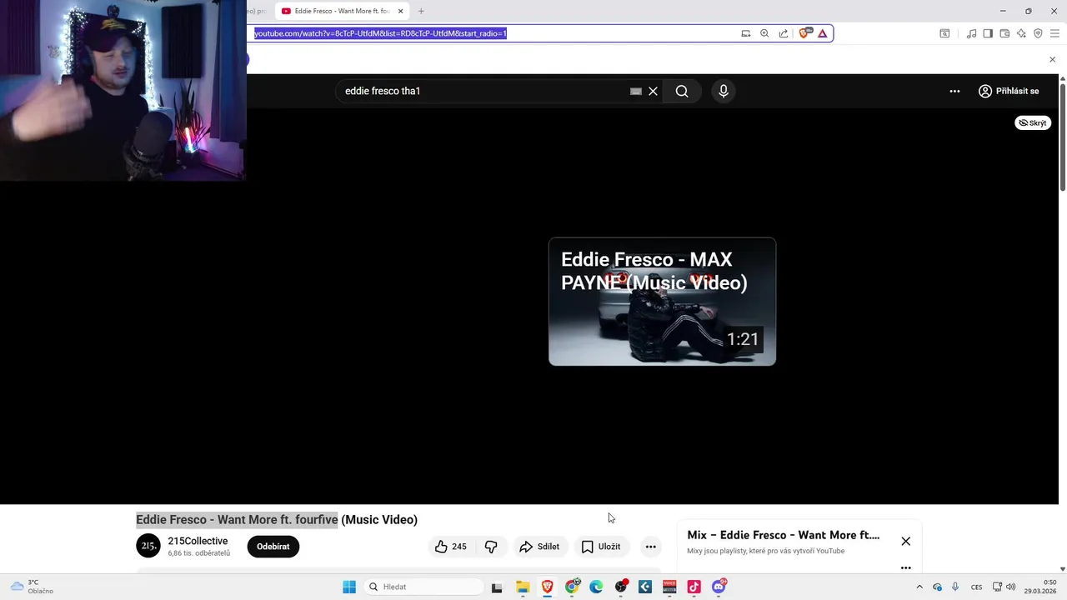Open the on-screen keyboard in search box
Image resolution: width=1067 pixels, height=600 pixels.
(636, 91)
